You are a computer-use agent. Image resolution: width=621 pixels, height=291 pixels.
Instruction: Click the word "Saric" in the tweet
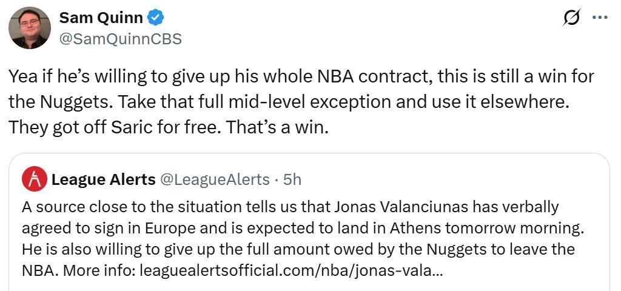coord(135,128)
